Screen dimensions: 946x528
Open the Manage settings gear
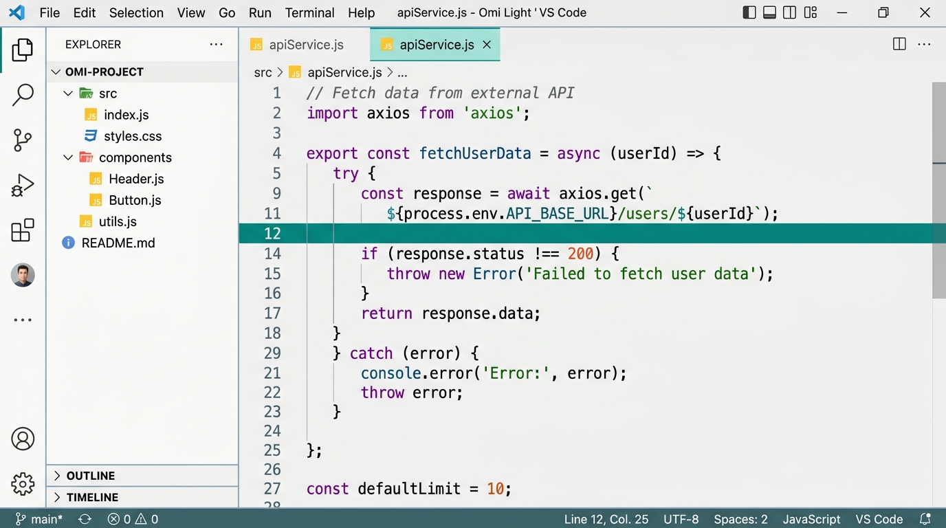coord(23,484)
